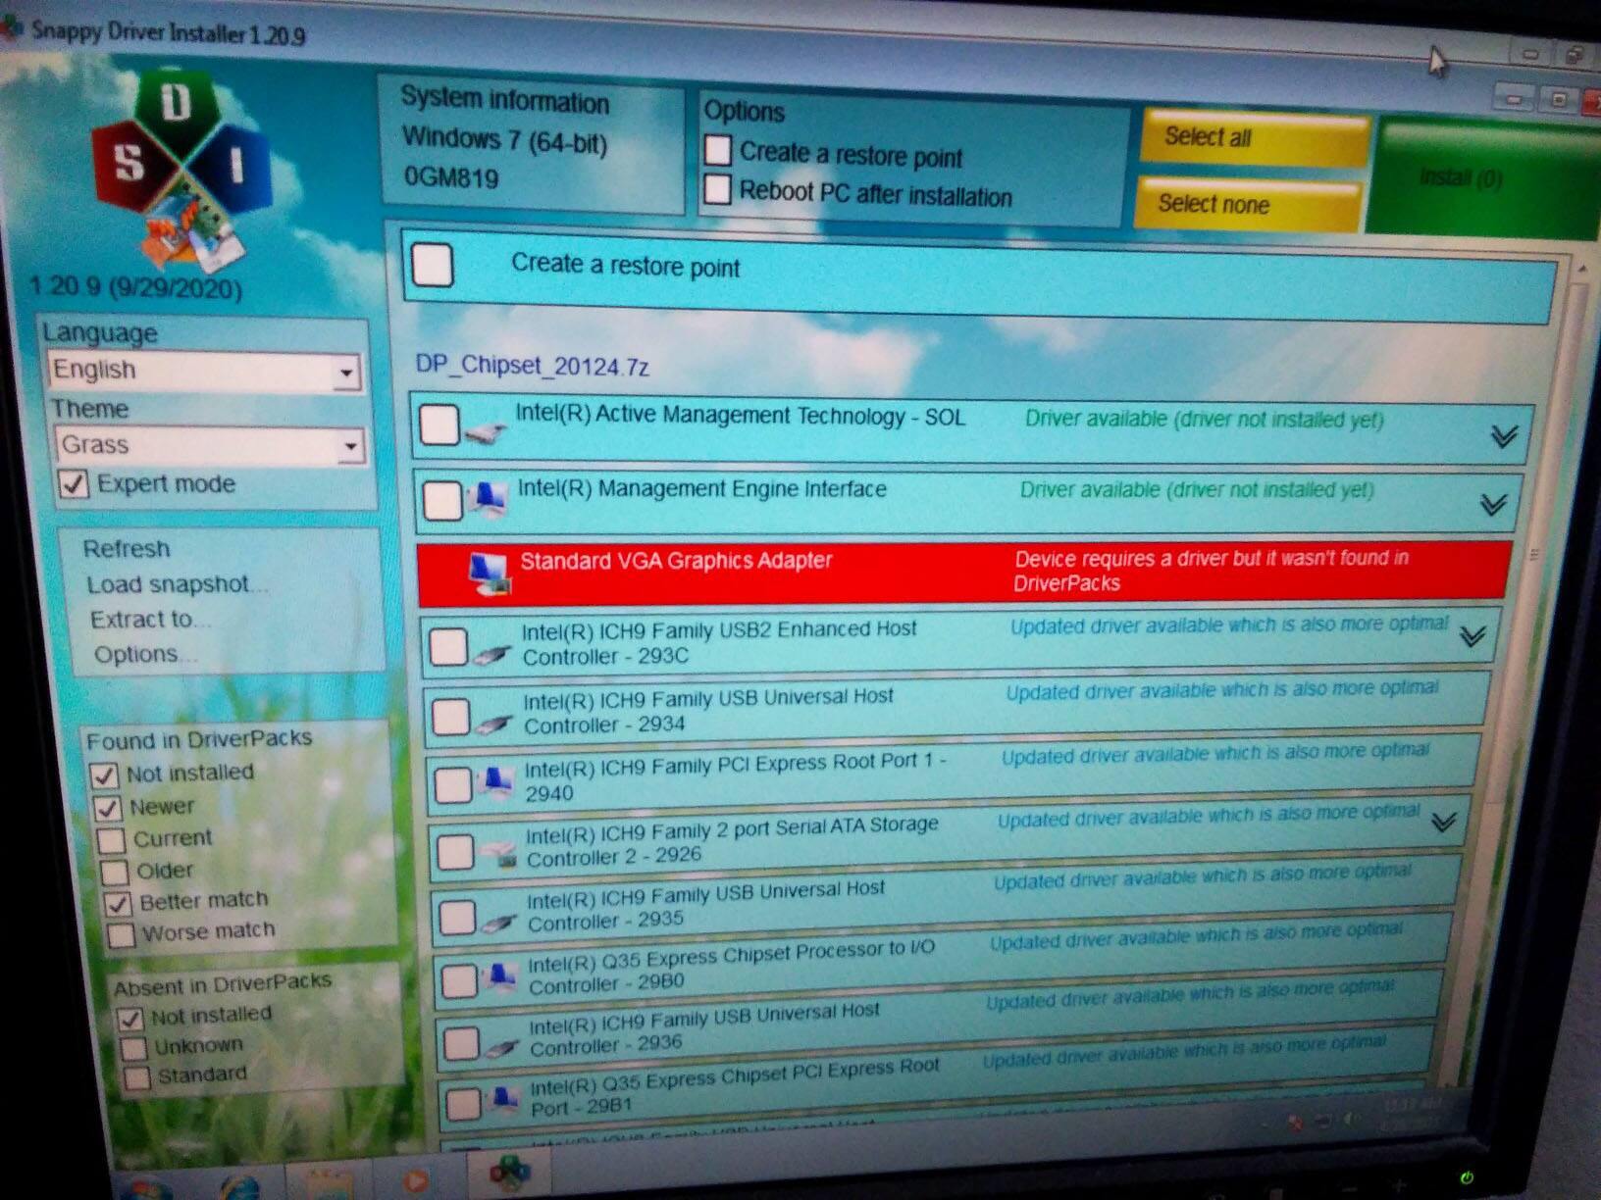The width and height of the screenshot is (1601, 1200).
Task: Open the Language dropdown showing English
Action: click(x=204, y=371)
